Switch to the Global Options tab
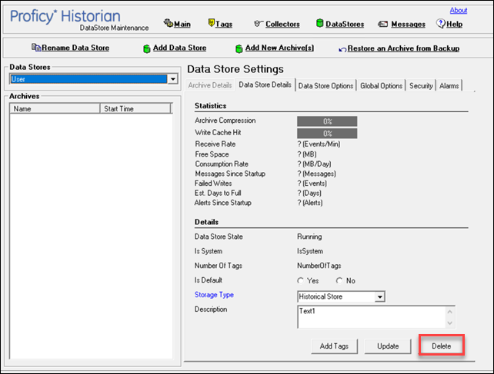Viewport: 494px width, 374px height. [381, 85]
